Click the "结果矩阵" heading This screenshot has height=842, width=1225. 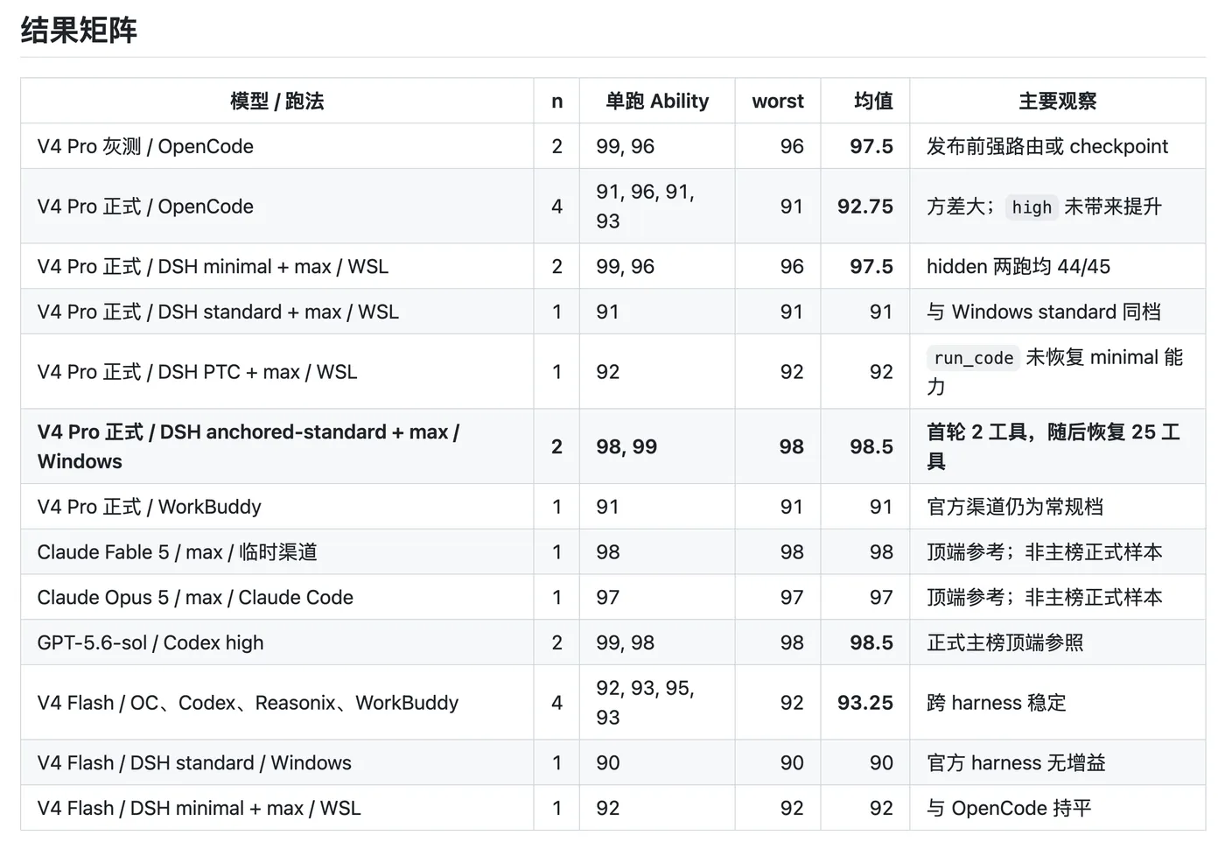coord(79,31)
